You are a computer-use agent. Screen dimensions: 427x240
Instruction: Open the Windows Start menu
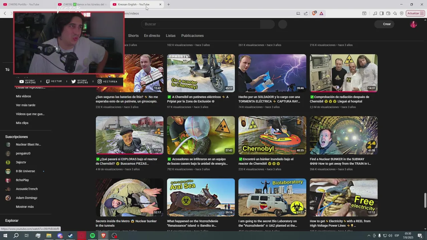coord(5,236)
